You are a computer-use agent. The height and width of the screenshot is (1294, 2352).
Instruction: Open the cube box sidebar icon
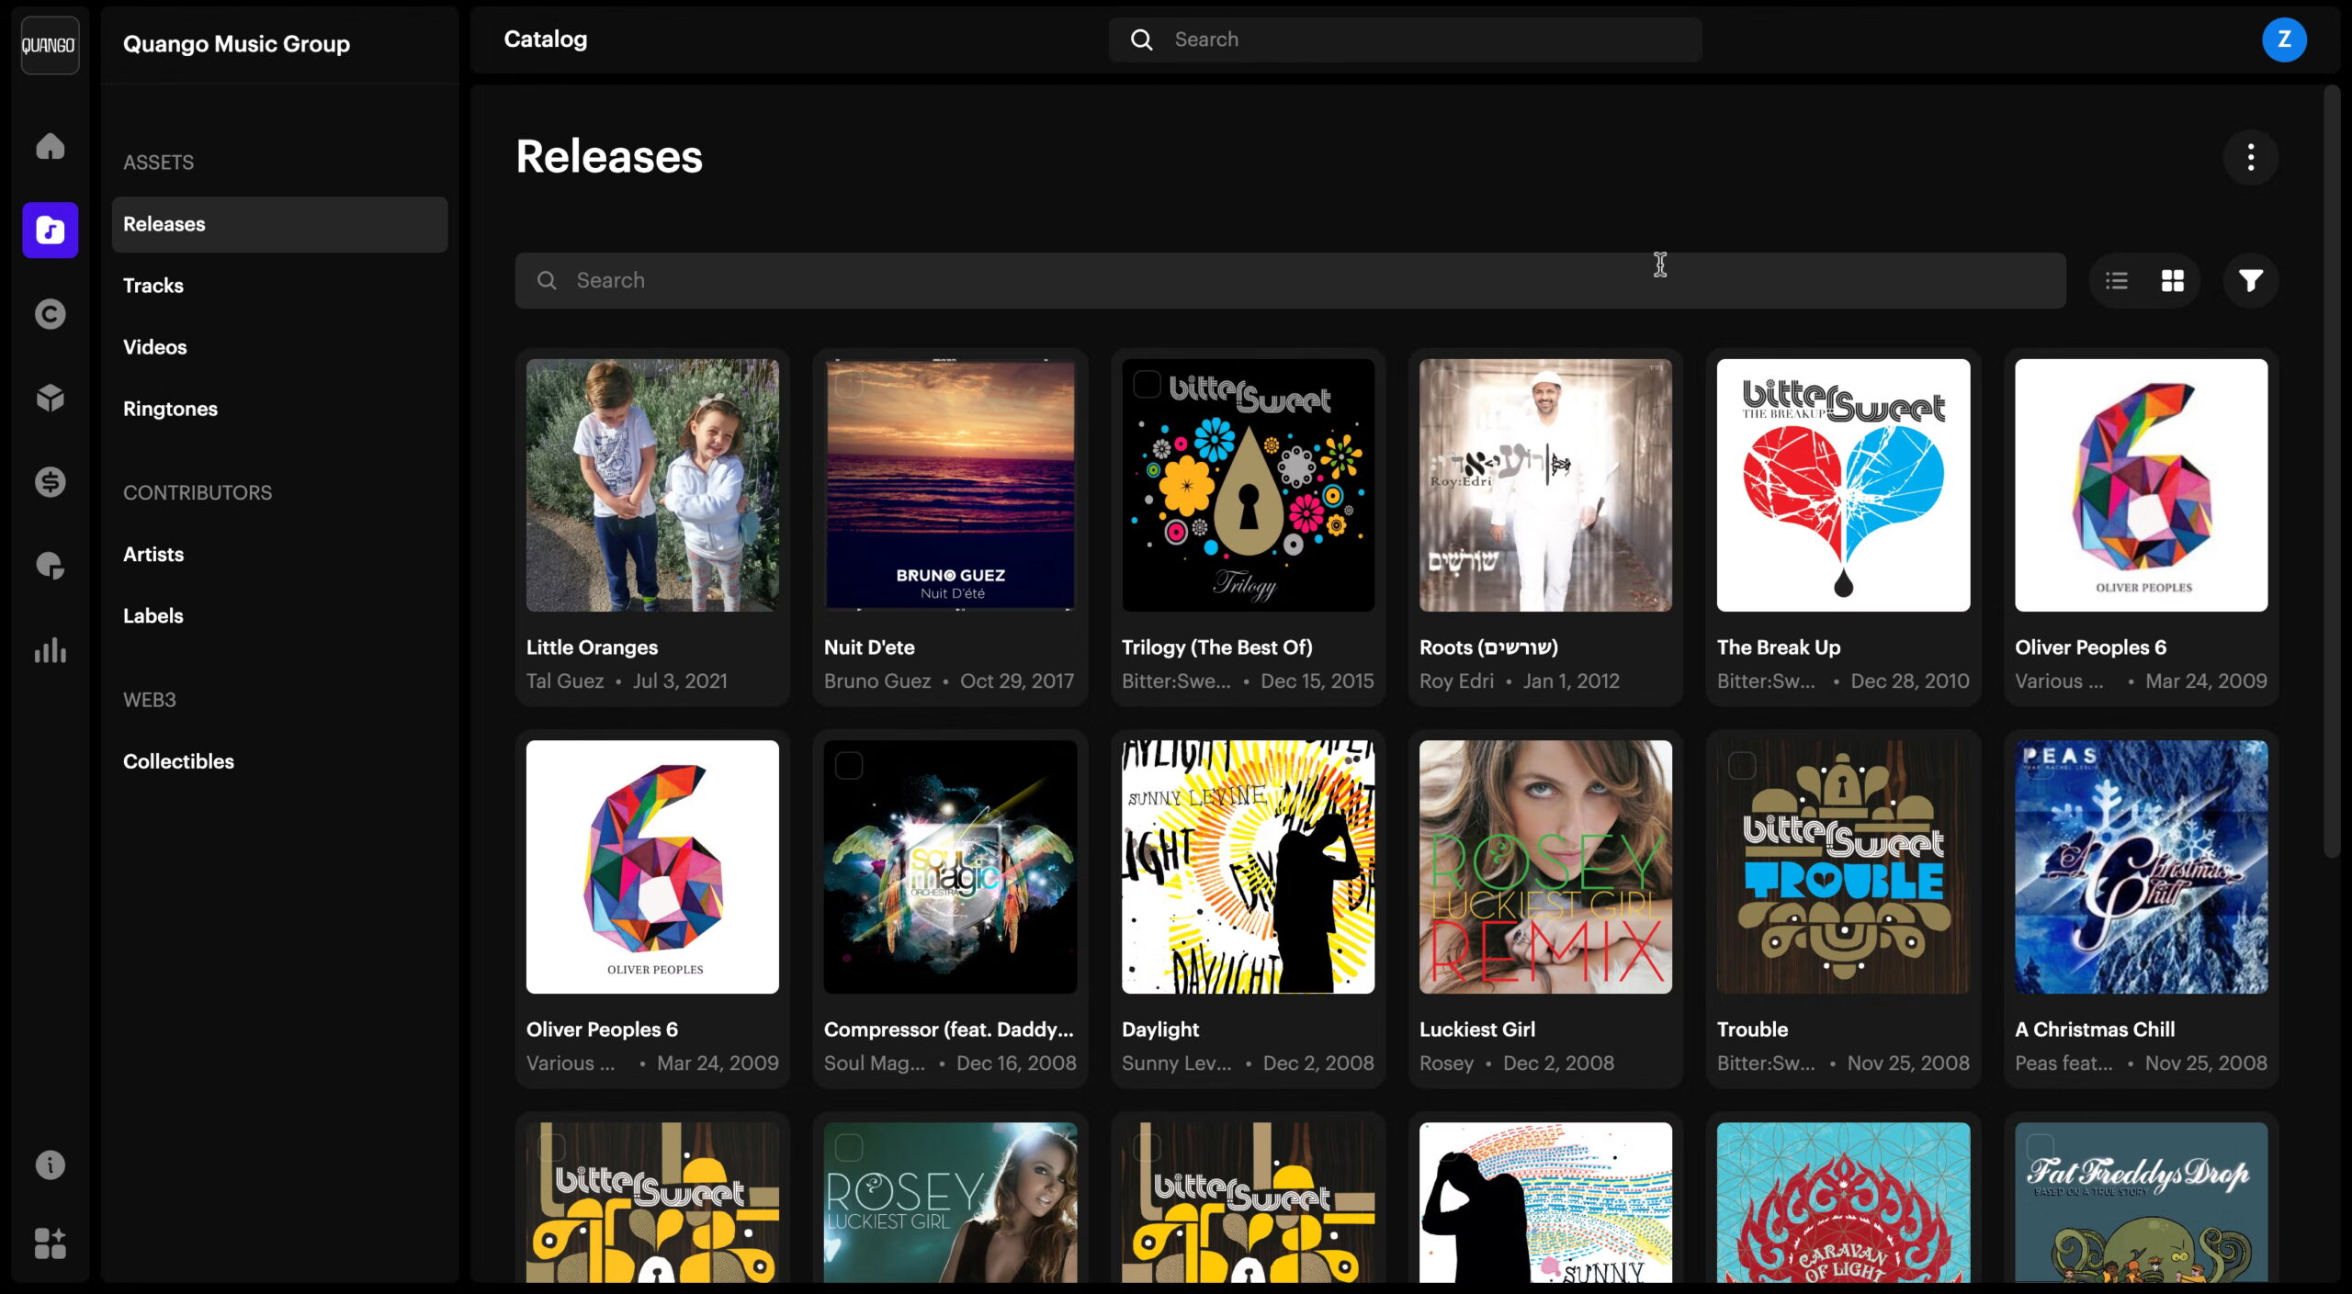point(50,398)
